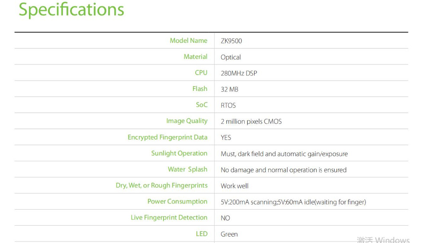Select the 32 MB value

click(x=229, y=89)
